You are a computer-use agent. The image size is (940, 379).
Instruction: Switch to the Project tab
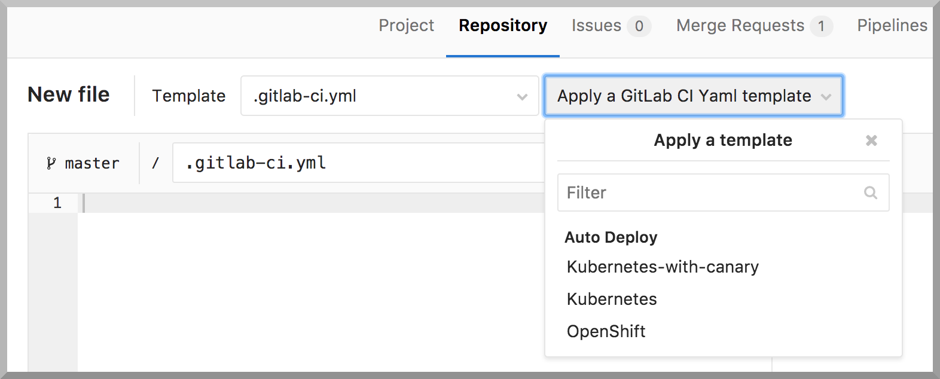click(x=406, y=26)
